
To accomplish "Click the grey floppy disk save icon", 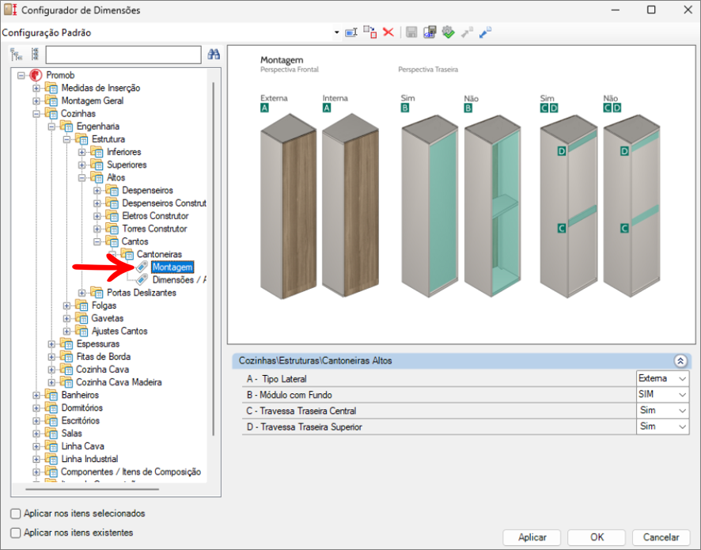I will tap(411, 32).
